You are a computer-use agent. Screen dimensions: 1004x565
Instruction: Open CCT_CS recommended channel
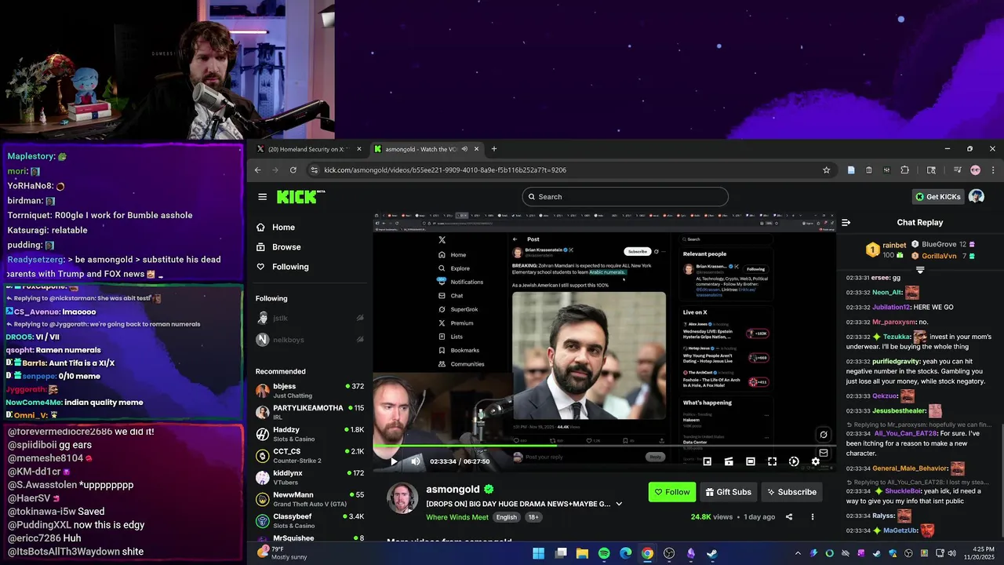pyautogui.click(x=309, y=456)
